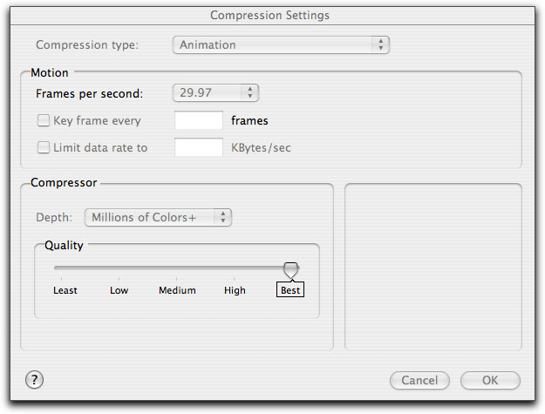Screen dimensions: 545x414
Task: Open the Animation compression type dropdown
Action: tap(281, 44)
